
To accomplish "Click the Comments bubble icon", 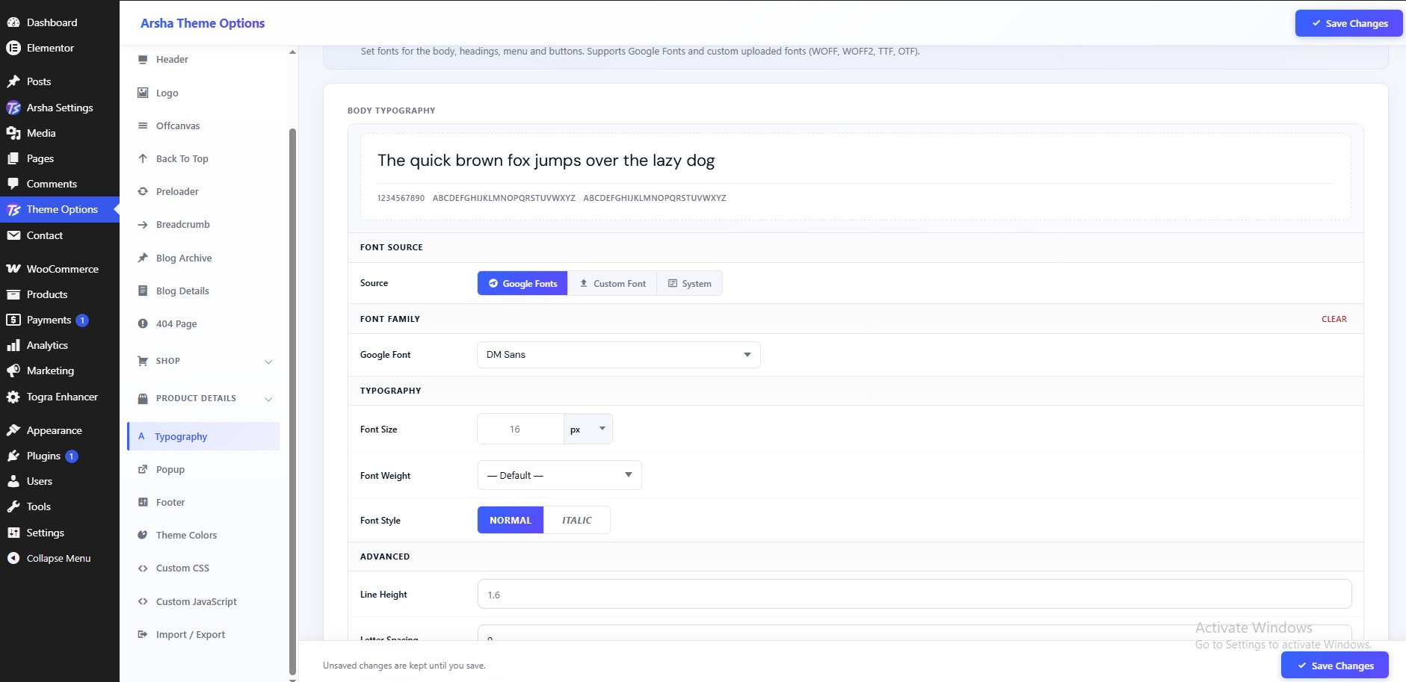I will coord(13,184).
